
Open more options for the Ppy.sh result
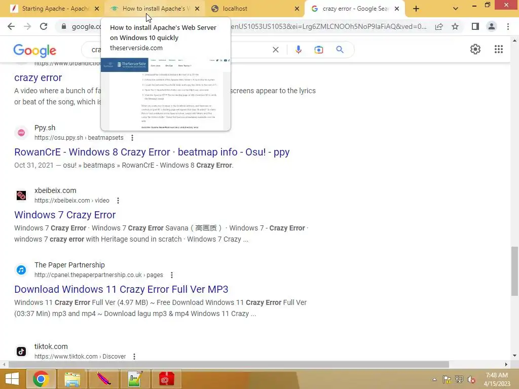(132, 138)
